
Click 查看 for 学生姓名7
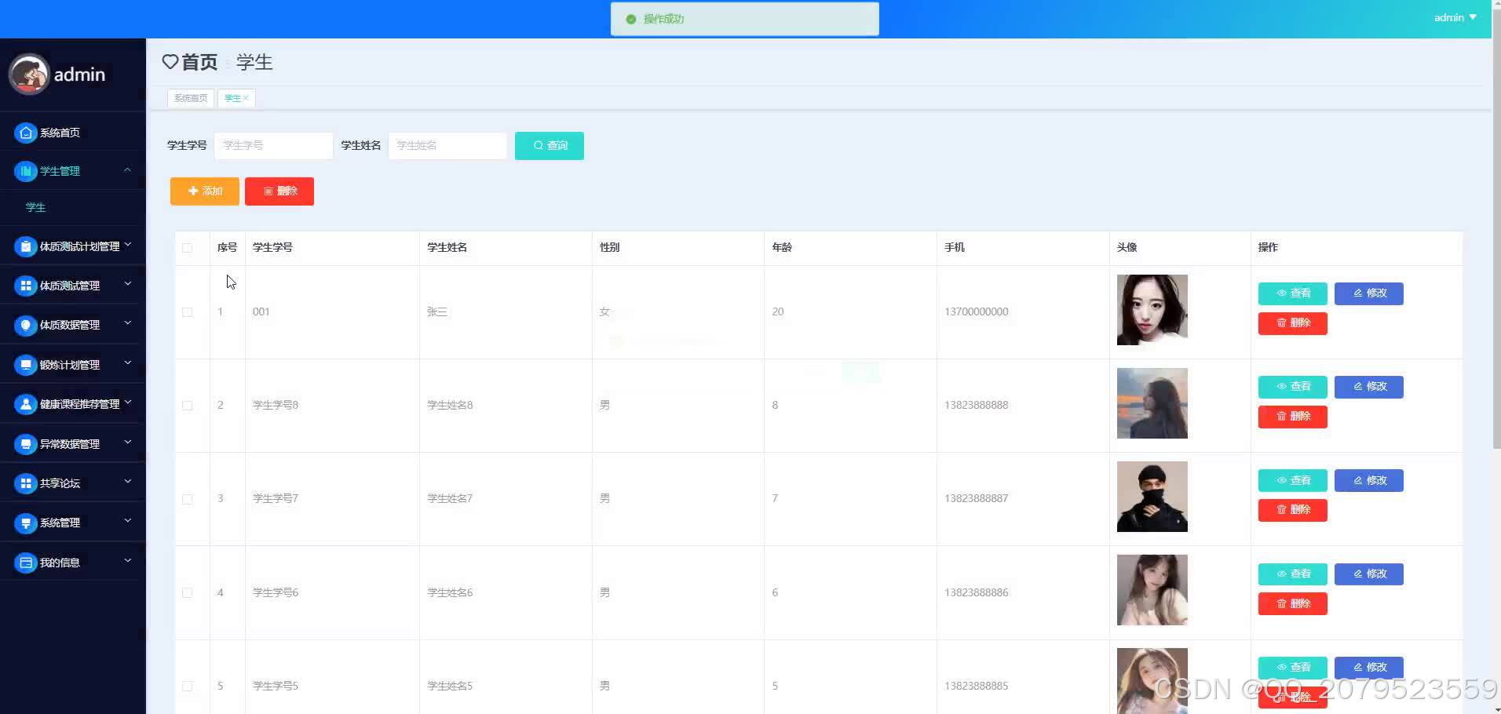tap(1293, 480)
